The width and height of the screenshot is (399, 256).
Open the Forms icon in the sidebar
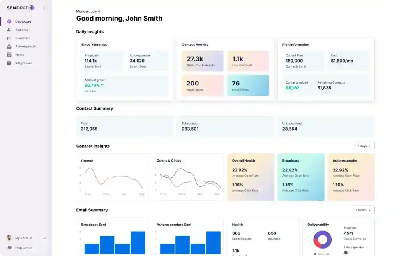click(9, 55)
